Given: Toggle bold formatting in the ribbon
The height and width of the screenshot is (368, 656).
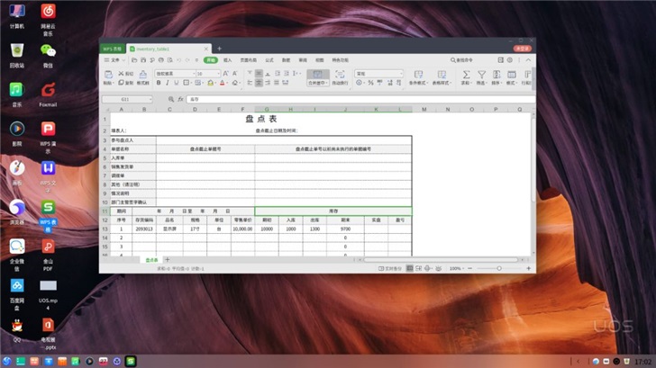Looking at the screenshot, I should [158, 82].
